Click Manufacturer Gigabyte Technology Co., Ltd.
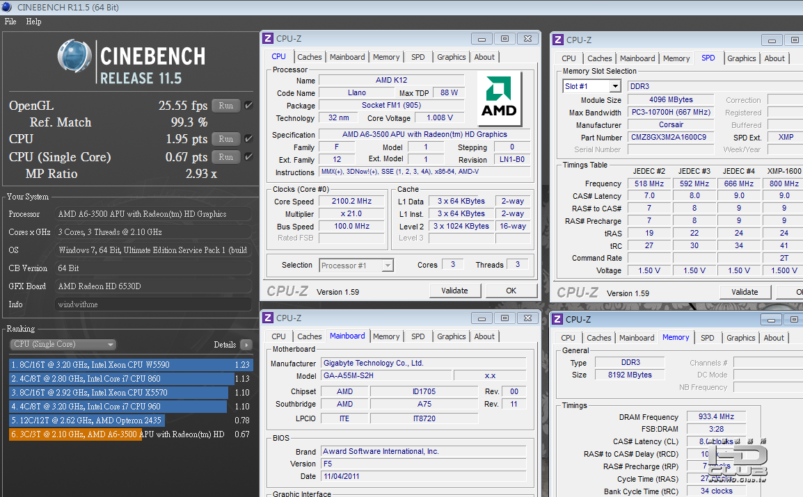 point(423,363)
